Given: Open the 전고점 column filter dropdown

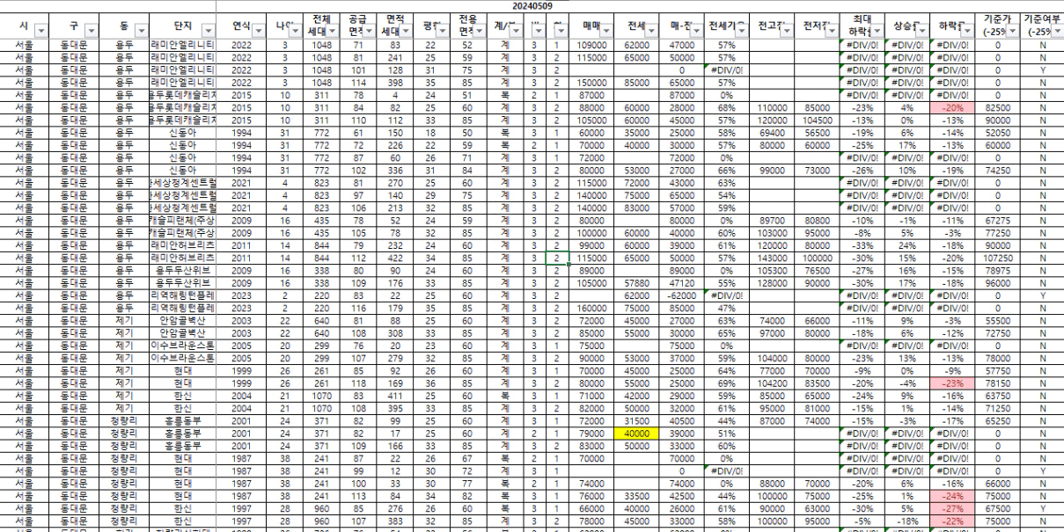Looking at the screenshot, I should coord(786,31).
